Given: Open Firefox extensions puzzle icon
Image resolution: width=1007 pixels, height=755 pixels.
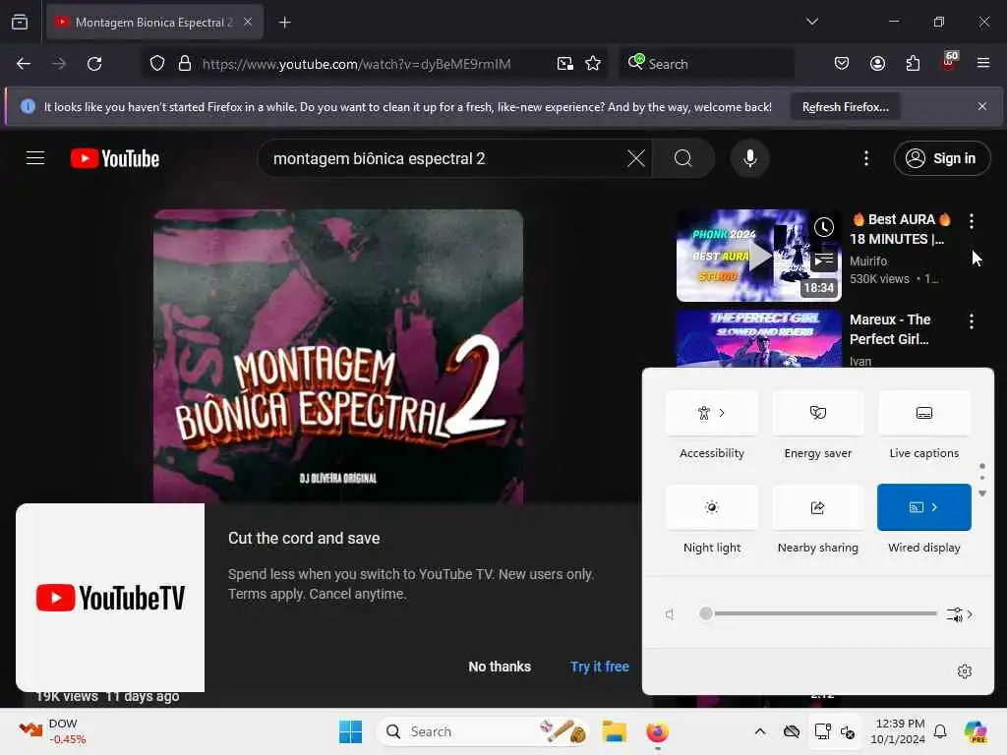Looking at the screenshot, I should pyautogui.click(x=913, y=64).
